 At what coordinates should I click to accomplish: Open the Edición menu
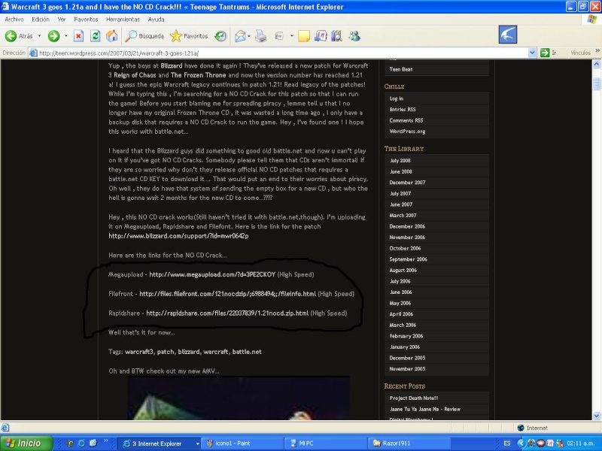pyautogui.click(x=41, y=20)
